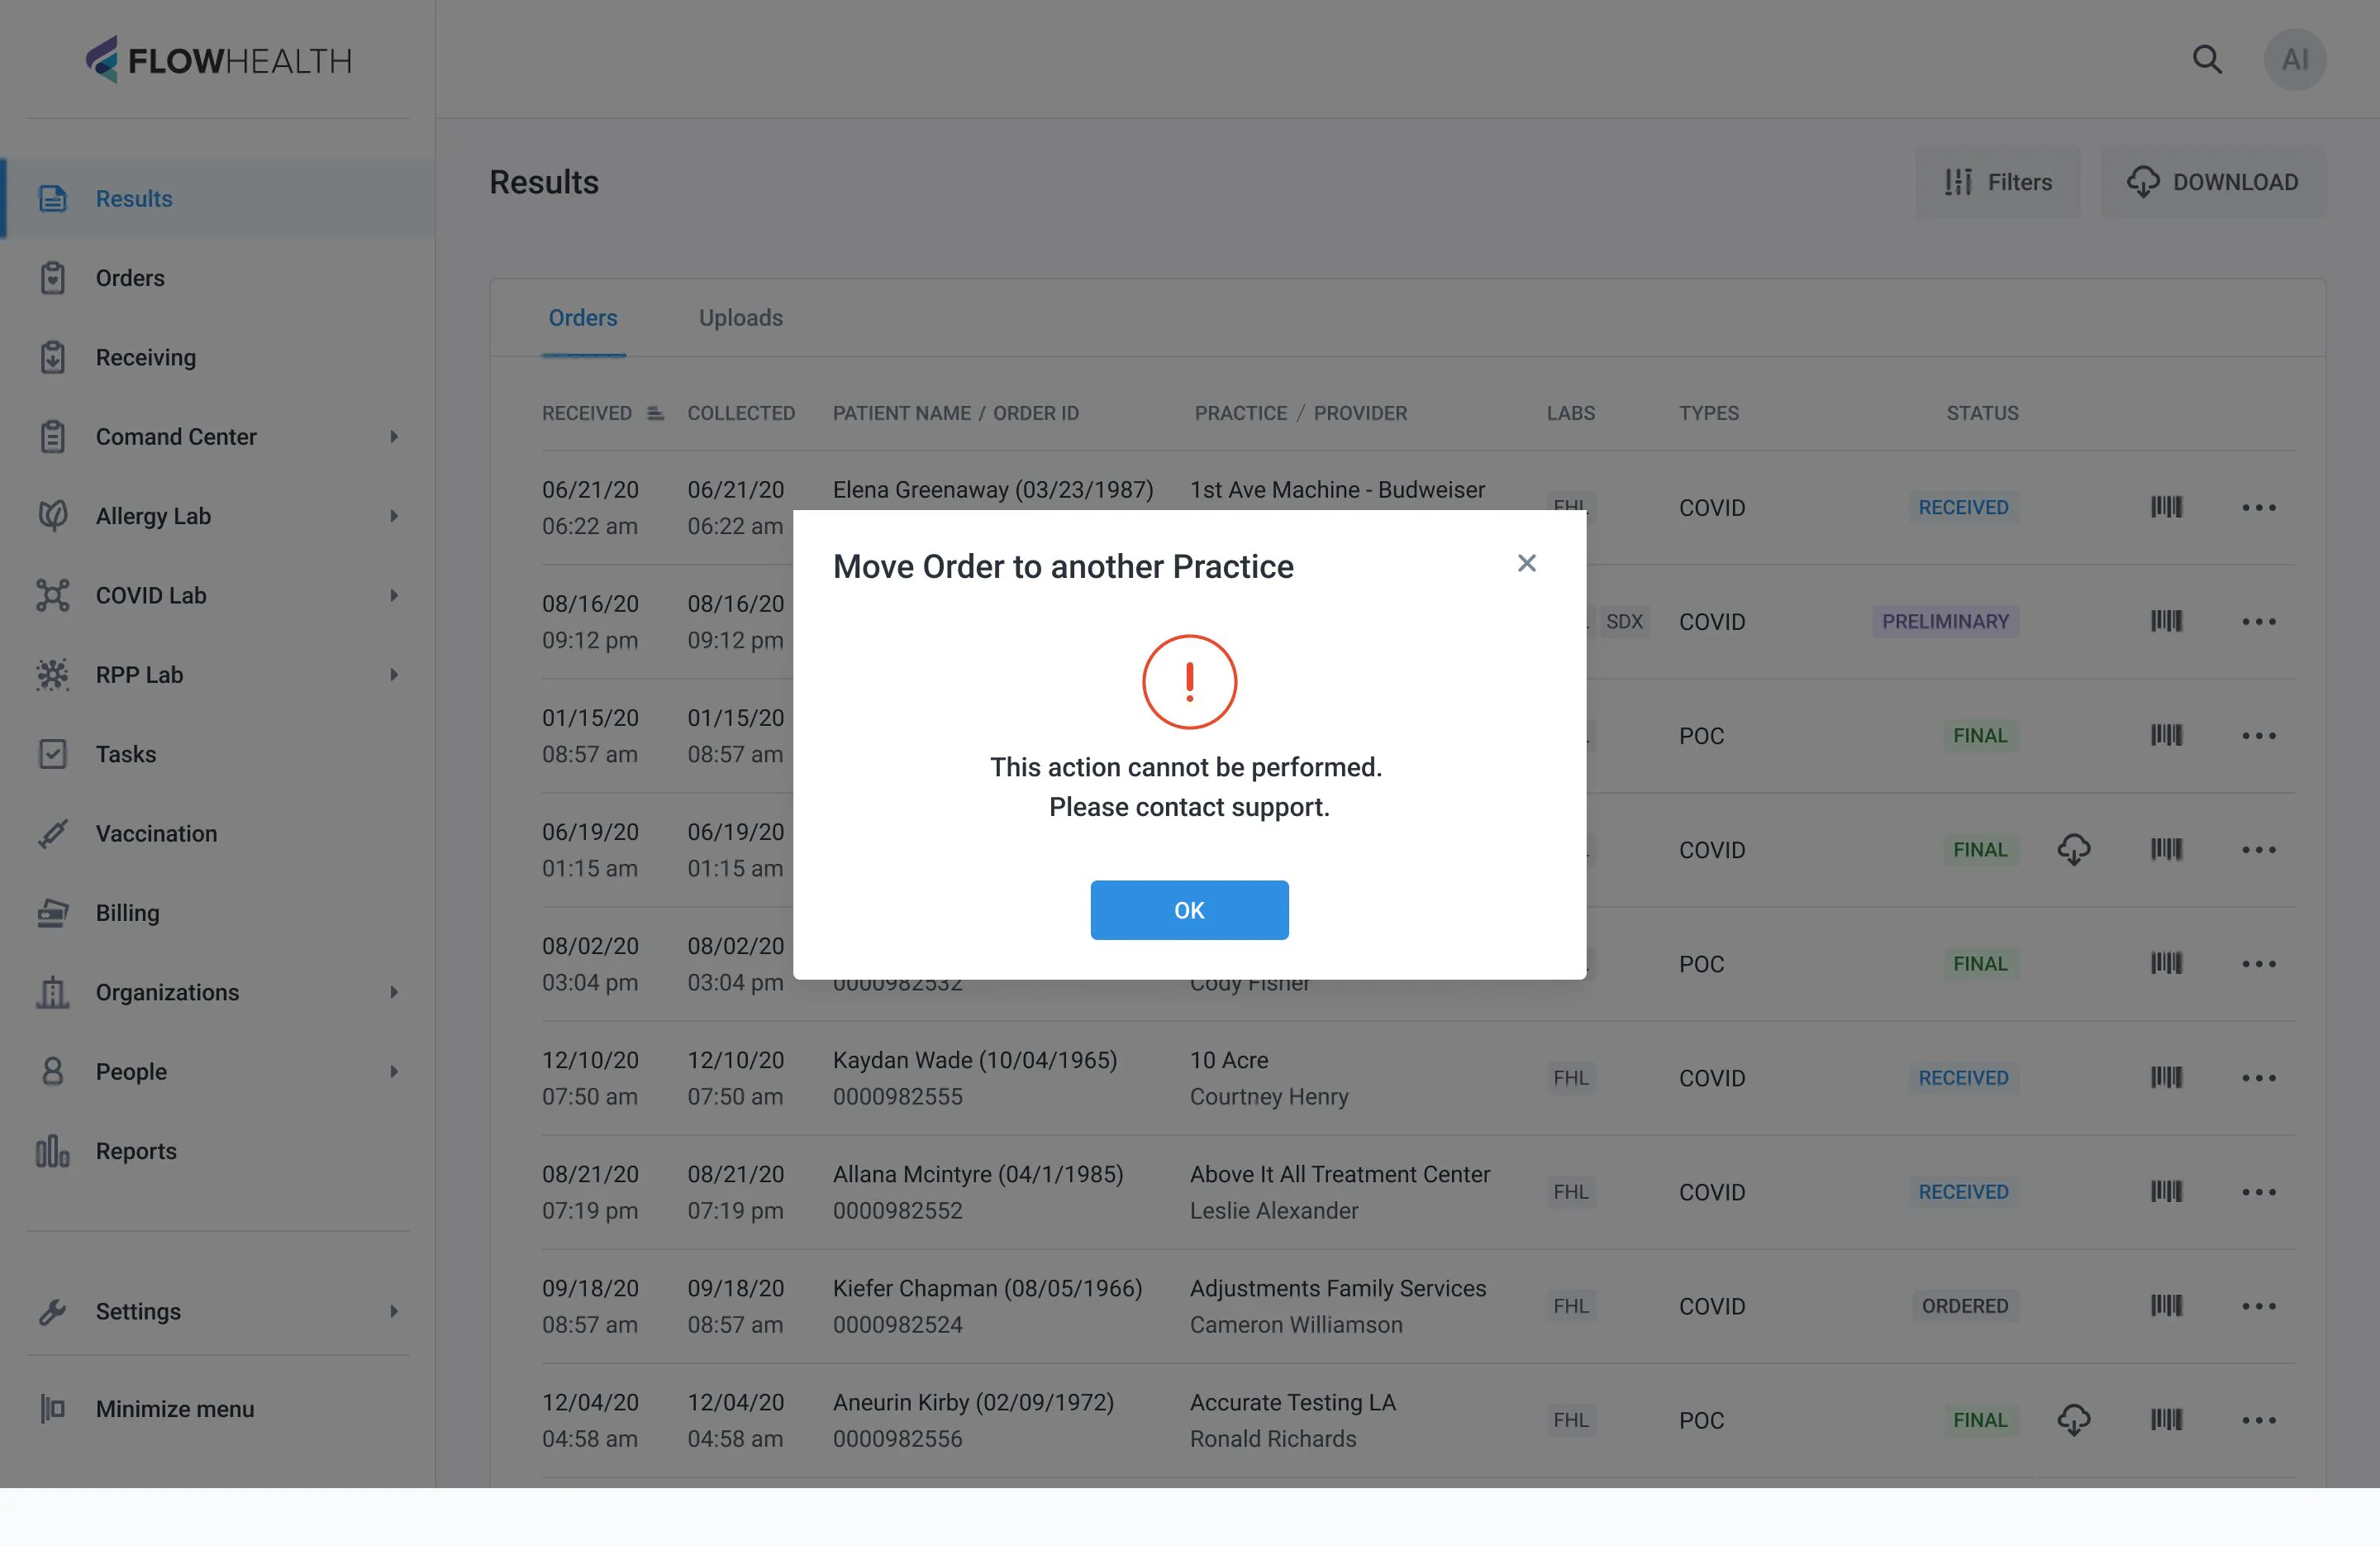Image resolution: width=2380 pixels, height=1546 pixels.
Task: Download result for Aneurin Kirby row
Action: pos(2074,1420)
